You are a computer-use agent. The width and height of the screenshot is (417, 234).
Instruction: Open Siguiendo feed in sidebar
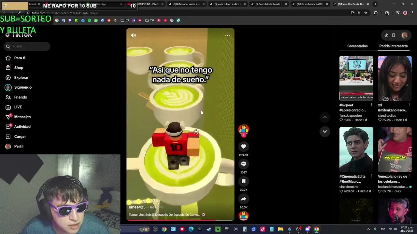coord(23,87)
